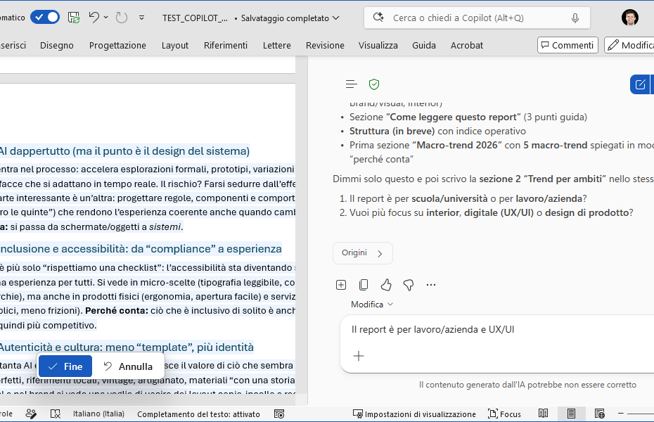The width and height of the screenshot is (654, 422).
Task: Open the Riferimenti tab
Action: (226, 45)
